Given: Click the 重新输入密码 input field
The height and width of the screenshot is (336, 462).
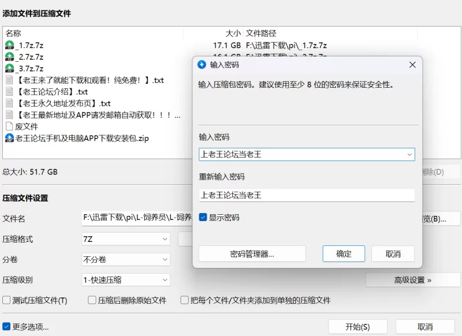Looking at the screenshot, I should coord(306,195).
